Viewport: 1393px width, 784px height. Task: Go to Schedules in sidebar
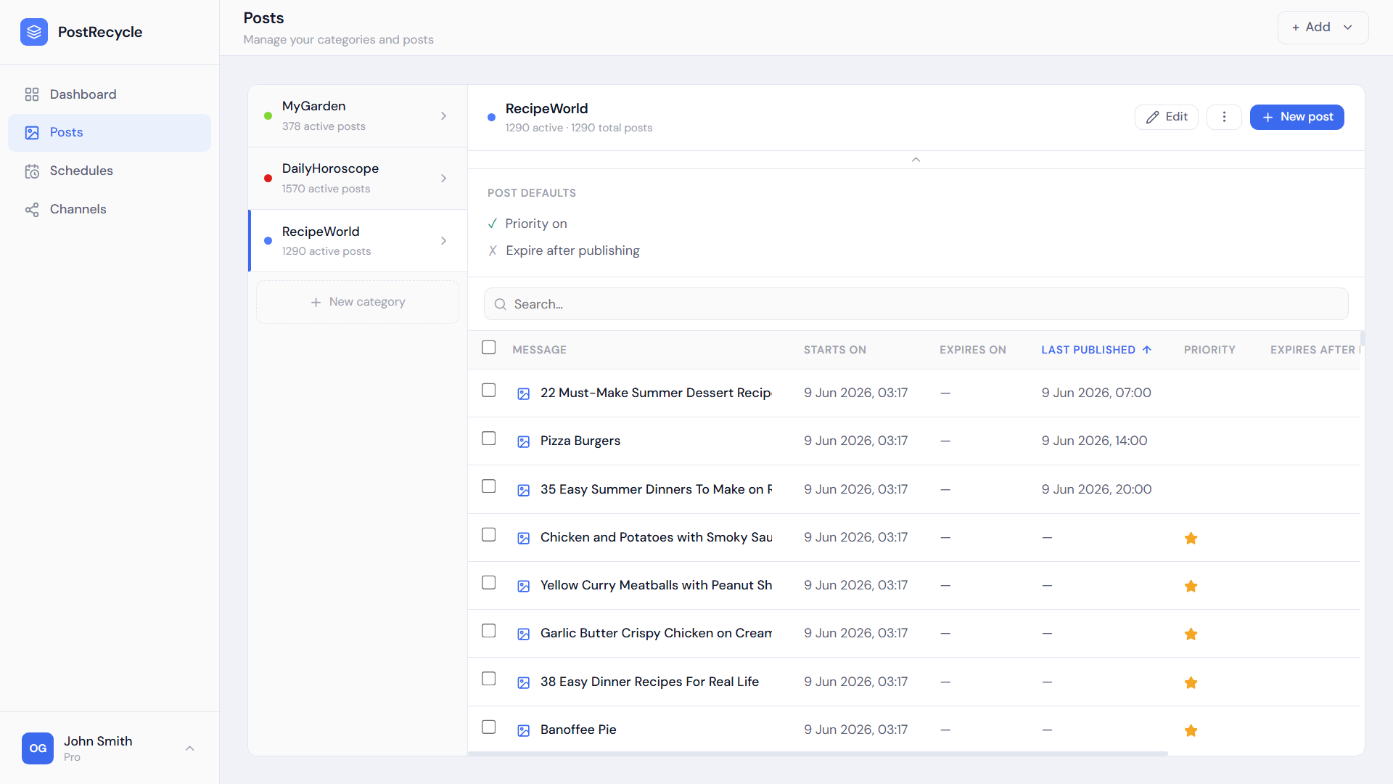(110, 171)
